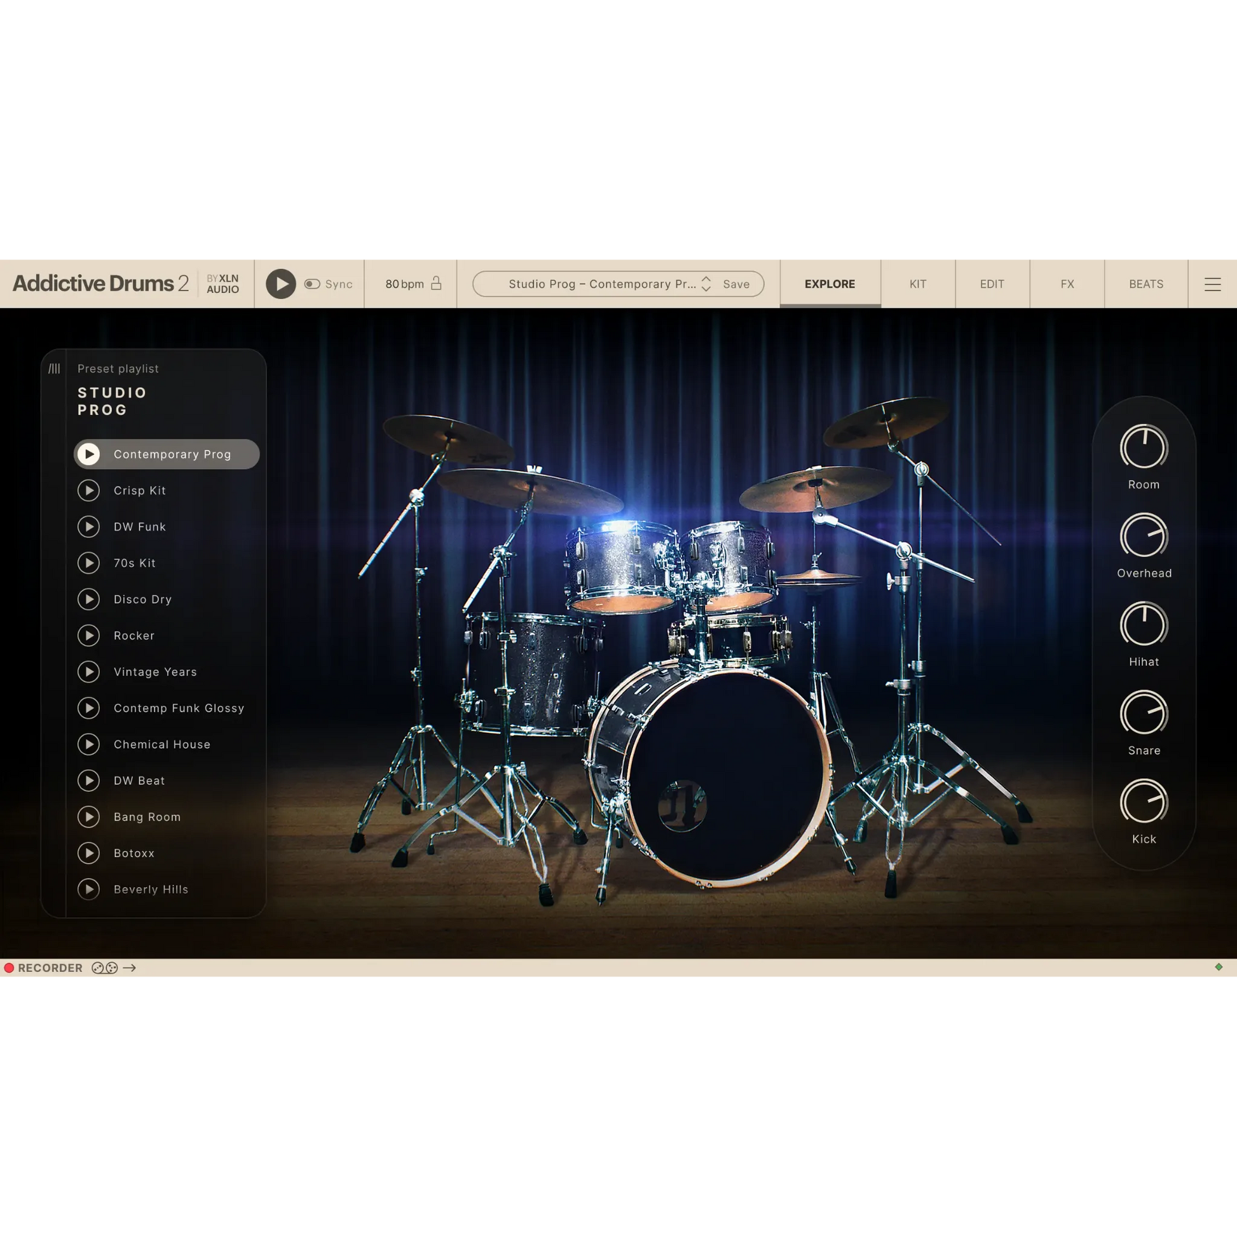
Task: Select the Vintage Years preset name
Action: [x=155, y=672]
